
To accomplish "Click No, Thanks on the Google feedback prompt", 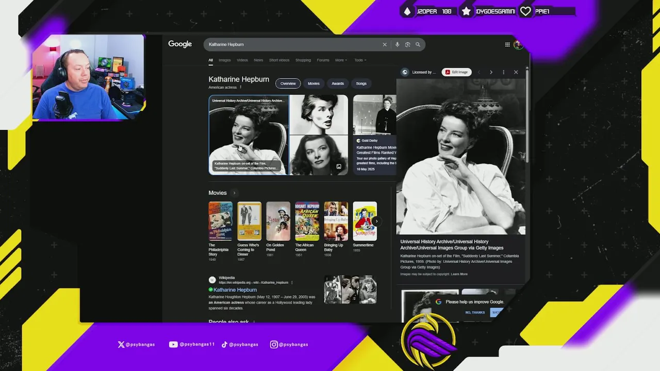I will pos(475,313).
